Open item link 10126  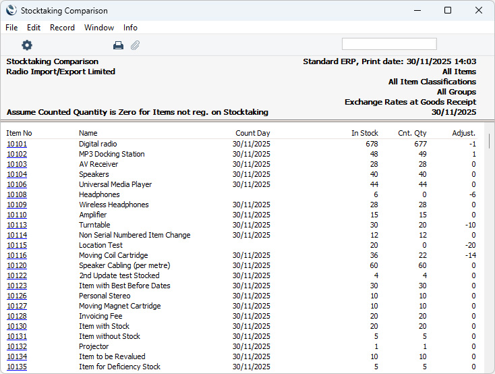click(x=17, y=296)
